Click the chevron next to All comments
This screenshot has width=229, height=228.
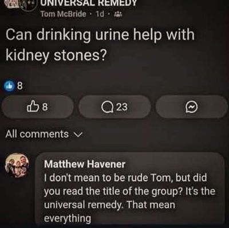tap(78, 135)
